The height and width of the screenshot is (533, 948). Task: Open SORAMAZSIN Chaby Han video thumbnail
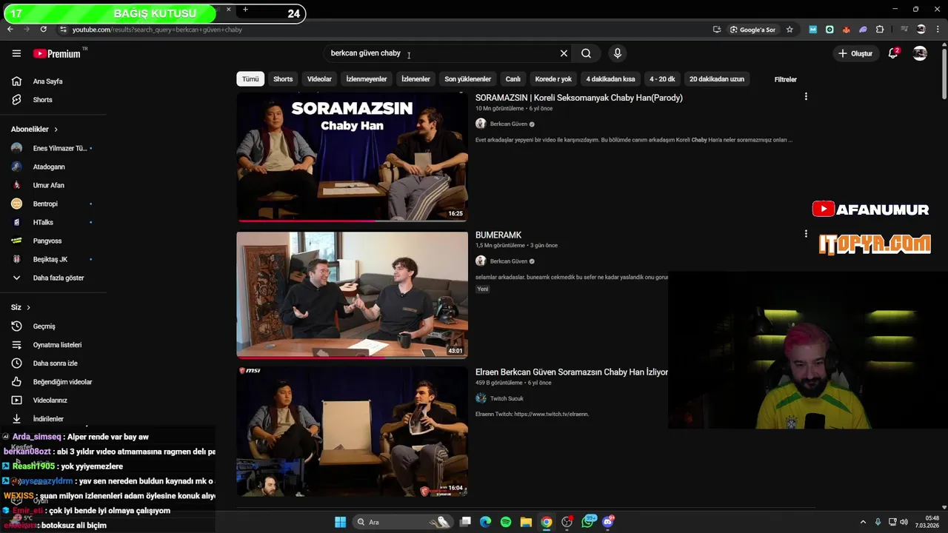pyautogui.click(x=353, y=156)
